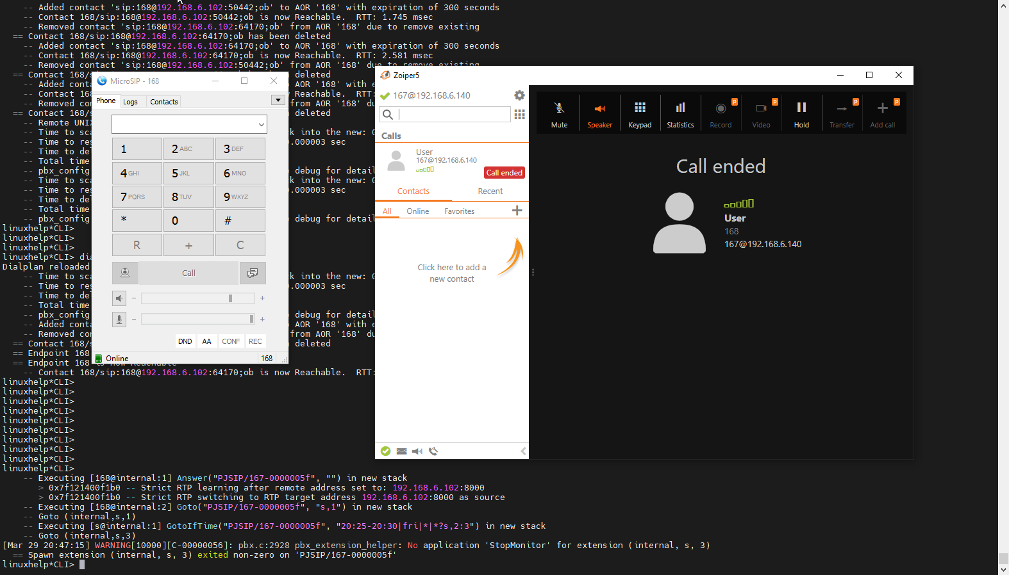Screen dimensions: 1009x575
Task: Click the large user avatar in call view
Action: 680,223
